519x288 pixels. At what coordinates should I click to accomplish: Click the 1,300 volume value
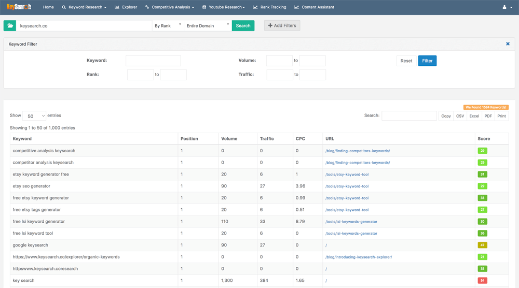[x=227, y=280]
